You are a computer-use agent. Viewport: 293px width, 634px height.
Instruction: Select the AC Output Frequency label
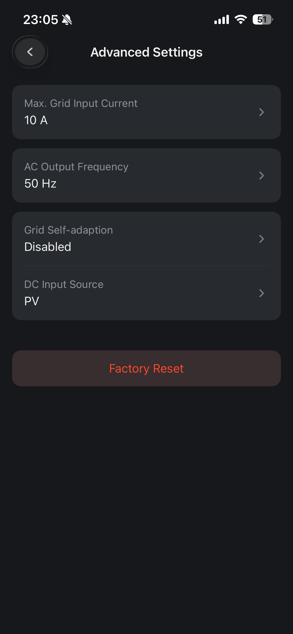76,167
